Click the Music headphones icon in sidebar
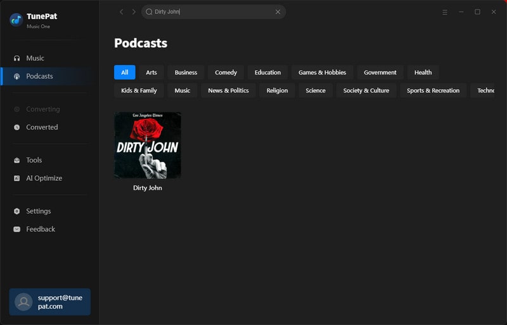Image resolution: width=507 pixels, height=325 pixels. tap(17, 58)
